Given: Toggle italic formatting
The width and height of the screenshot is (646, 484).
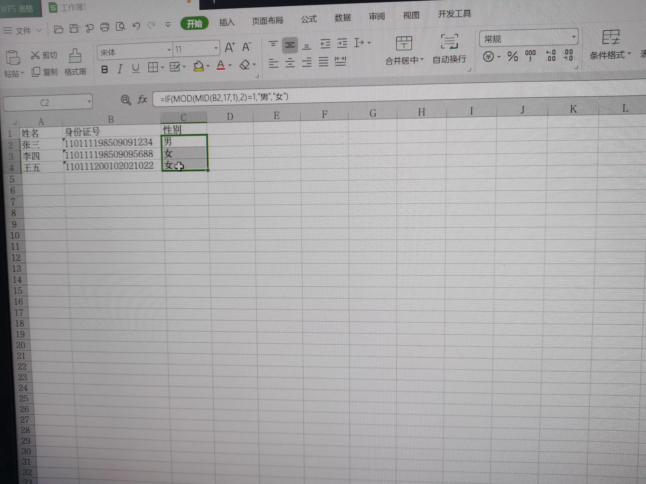Looking at the screenshot, I should (120, 69).
